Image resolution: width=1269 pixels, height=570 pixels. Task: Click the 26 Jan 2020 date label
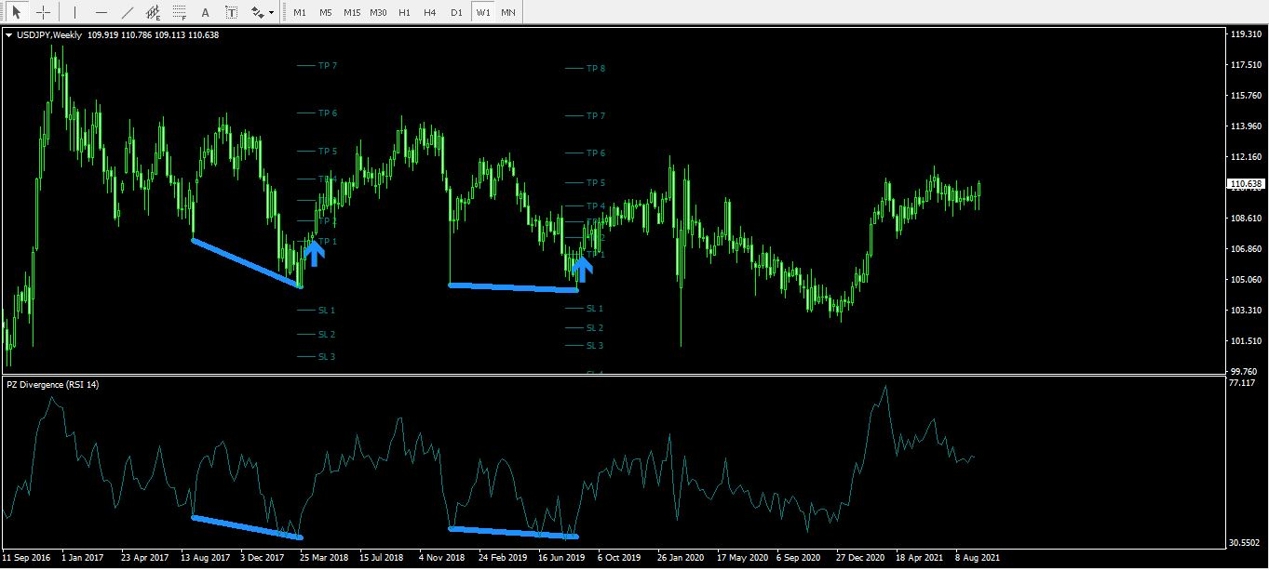coord(682,560)
